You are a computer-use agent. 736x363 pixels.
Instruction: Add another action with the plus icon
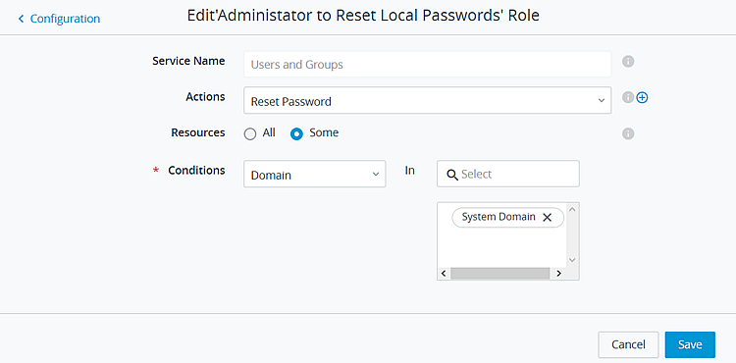coord(642,97)
